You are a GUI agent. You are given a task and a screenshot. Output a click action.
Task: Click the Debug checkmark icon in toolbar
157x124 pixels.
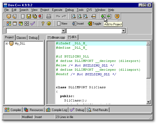point(32,24)
